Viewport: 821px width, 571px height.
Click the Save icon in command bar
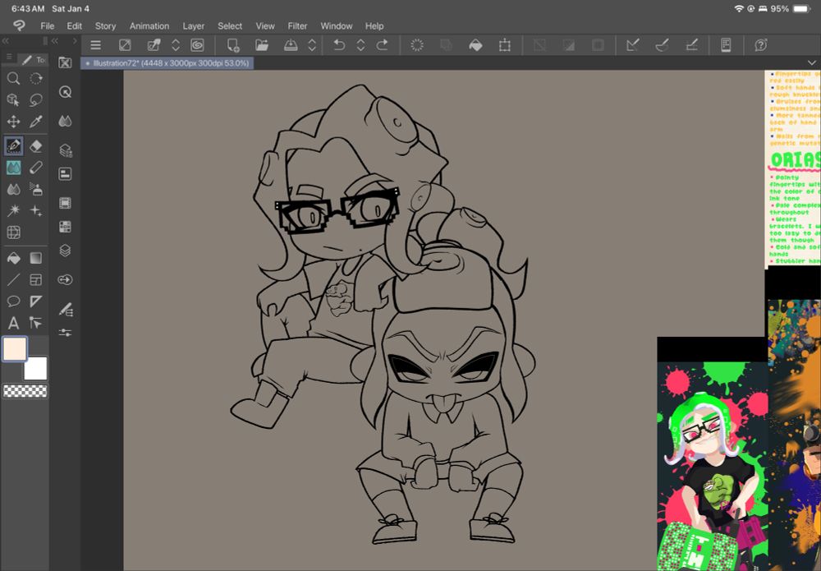point(291,45)
